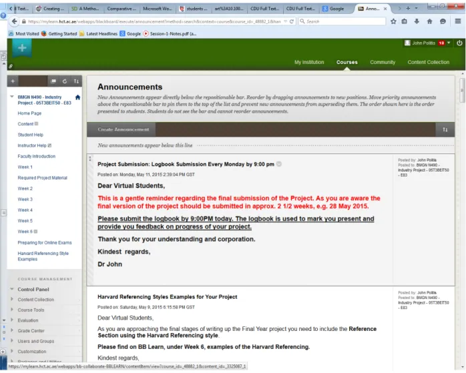Open the downloads arrow icon
This screenshot has height=373, width=466.
[x=417, y=21]
